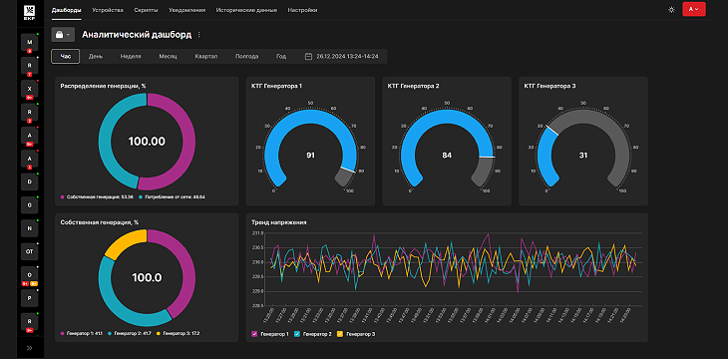Open the O device tile in sidebar
The image size is (728, 359).
[x=30, y=274]
